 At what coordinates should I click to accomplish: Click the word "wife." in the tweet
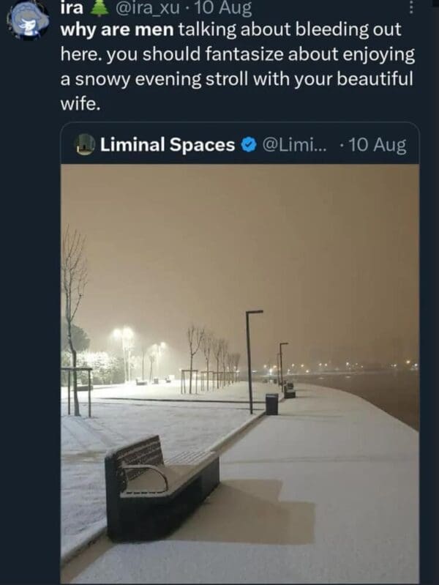point(78,103)
